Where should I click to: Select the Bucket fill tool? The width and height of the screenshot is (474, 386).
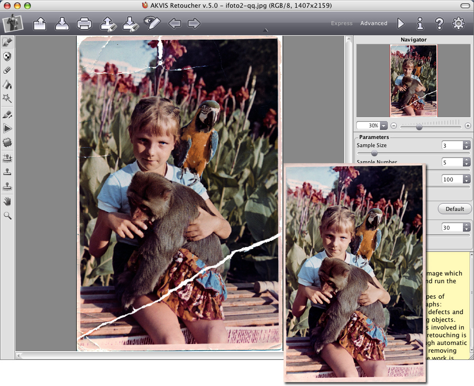[x=7, y=84]
